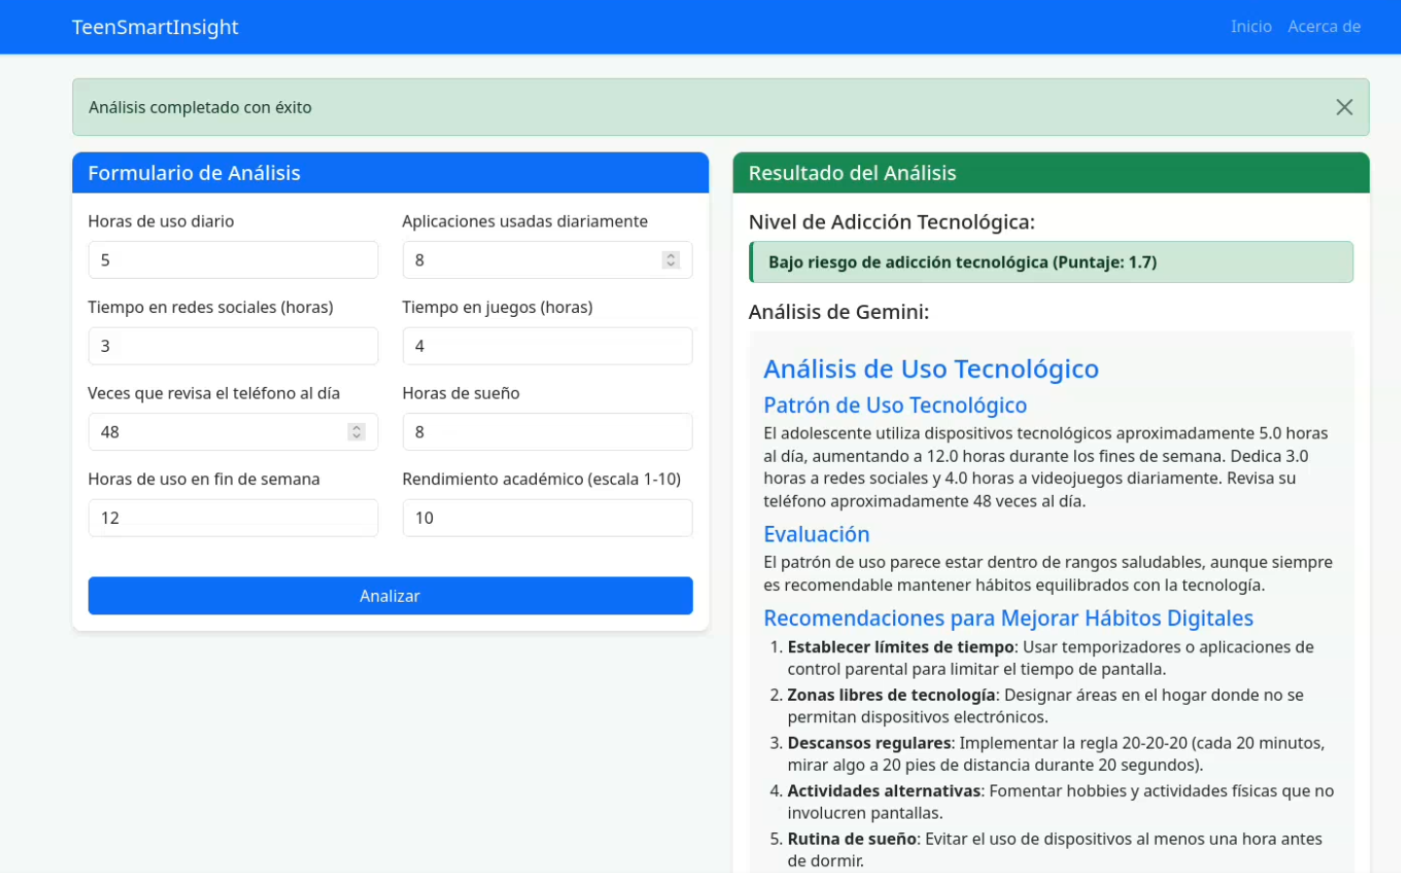Viewport: 1401px width, 873px height.
Task: Go to the Inicio page
Action: [x=1250, y=27]
